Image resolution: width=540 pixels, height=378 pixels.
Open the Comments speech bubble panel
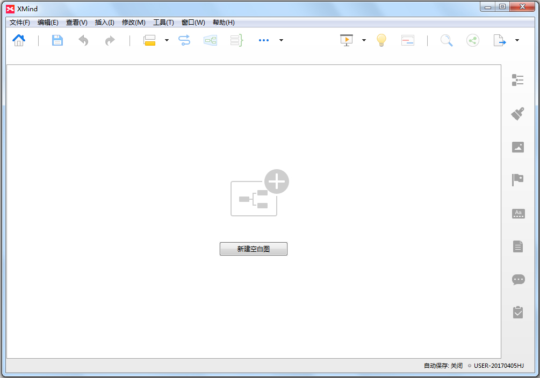coord(517,279)
